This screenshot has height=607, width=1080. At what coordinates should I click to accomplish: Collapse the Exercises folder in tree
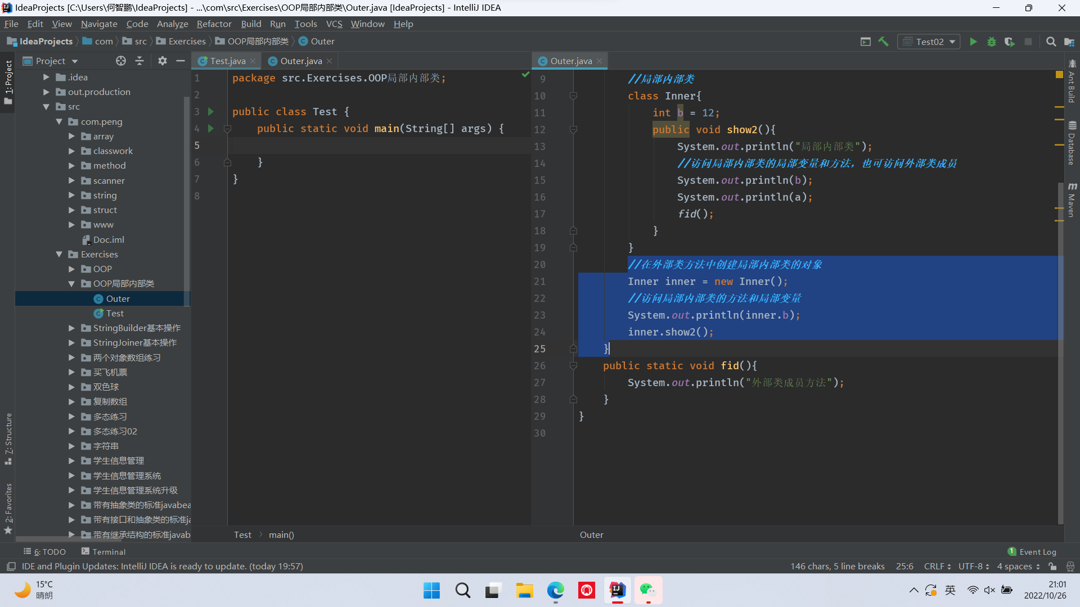(59, 255)
